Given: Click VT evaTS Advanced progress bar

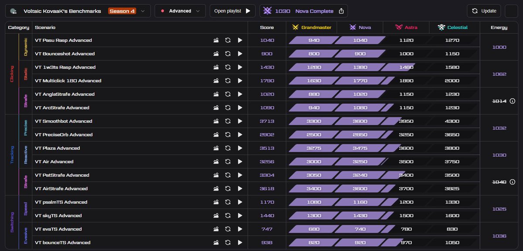Looking at the screenshot, I should [x=383, y=229].
